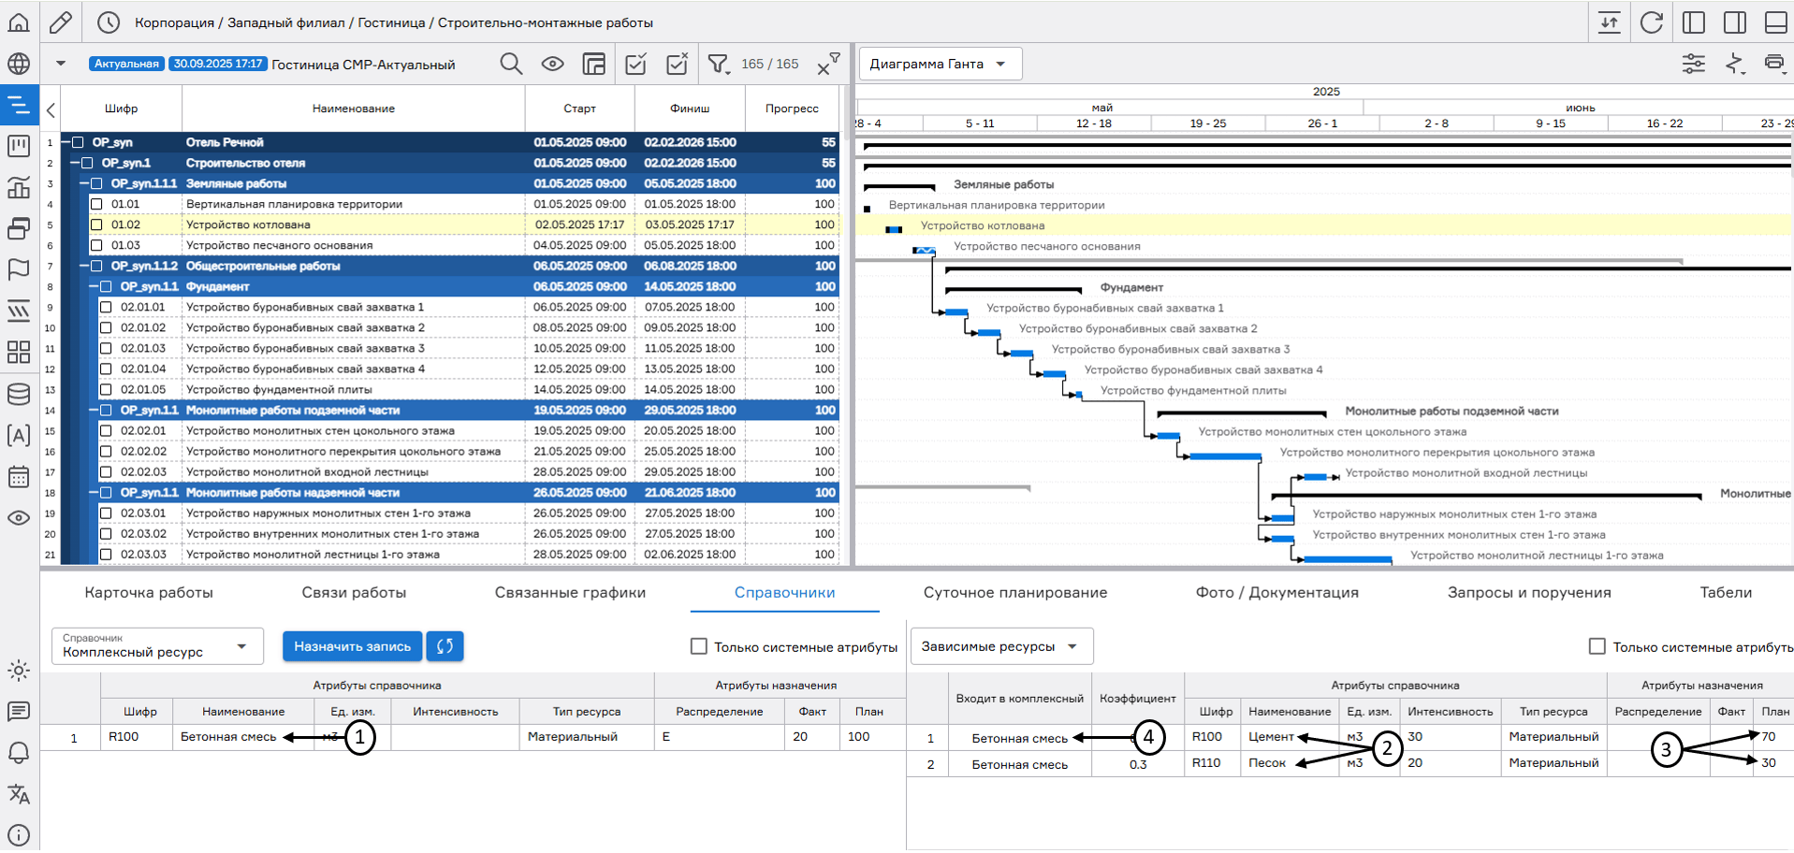
Task: Click the refresh icon in top bar
Action: click(1652, 22)
